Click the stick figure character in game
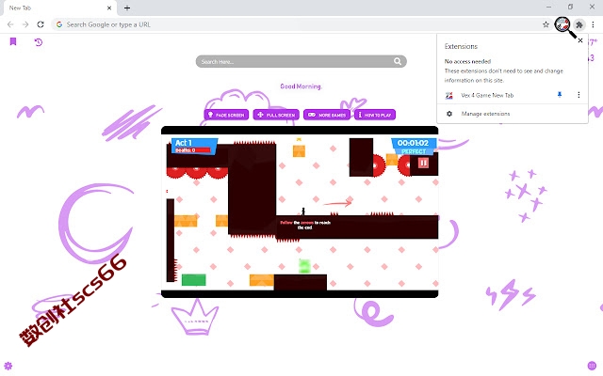The image size is (603, 376). coord(303,211)
